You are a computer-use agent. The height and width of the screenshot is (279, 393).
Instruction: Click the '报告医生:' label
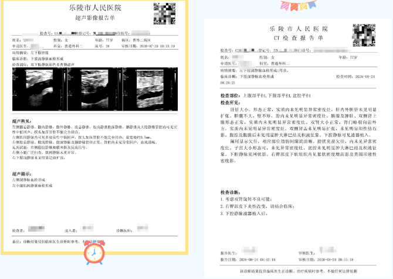tap(228, 253)
